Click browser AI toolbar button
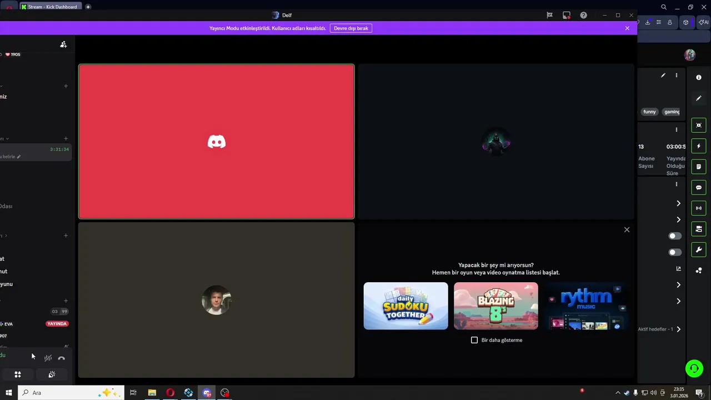The image size is (711, 400). [x=704, y=22]
